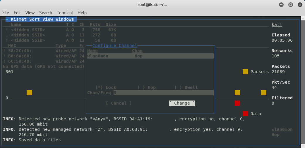Click the Saved data files info message

tap(32, 140)
